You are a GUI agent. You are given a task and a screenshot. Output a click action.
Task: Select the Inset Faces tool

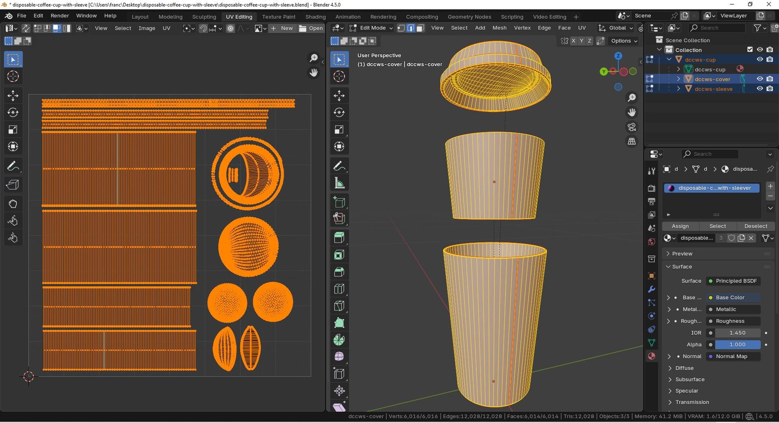[x=339, y=255]
